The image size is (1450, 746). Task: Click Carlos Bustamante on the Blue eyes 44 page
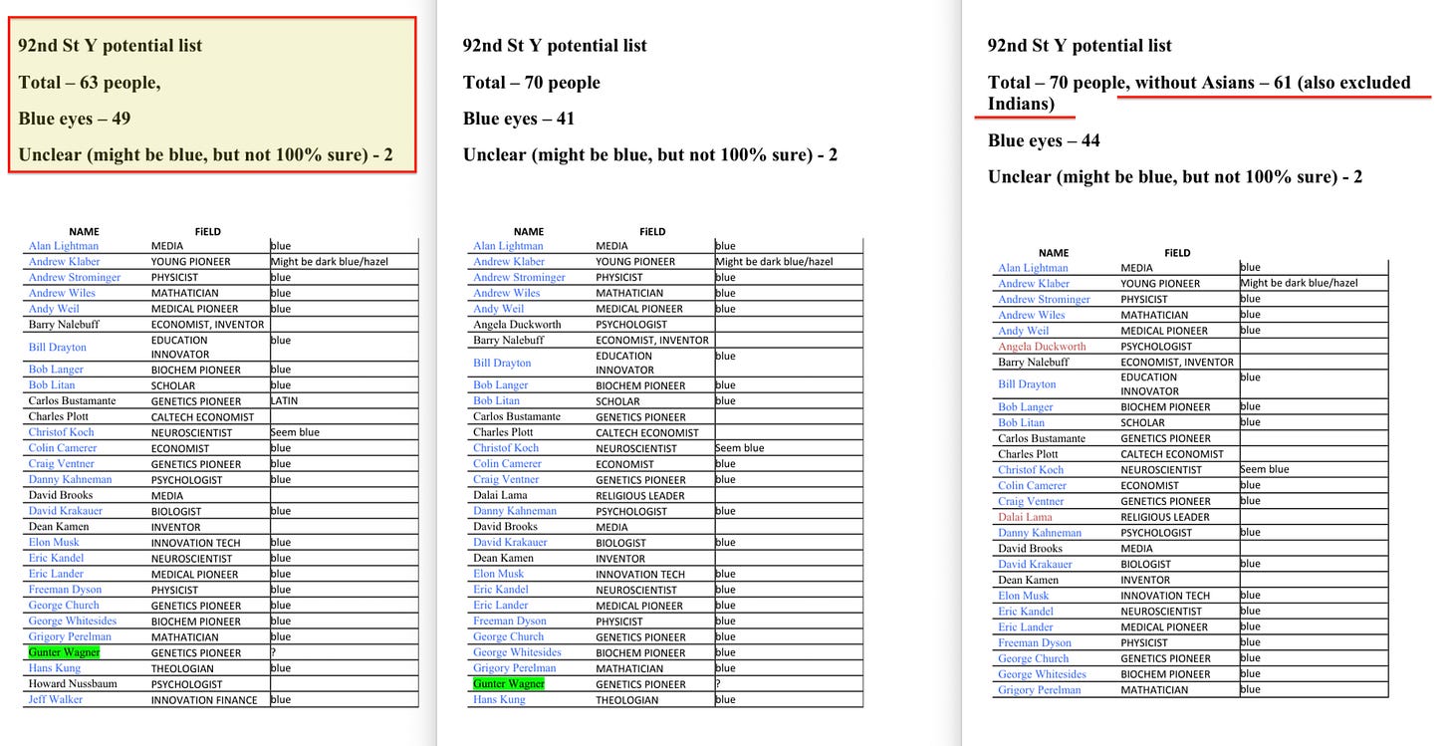(x=1042, y=437)
